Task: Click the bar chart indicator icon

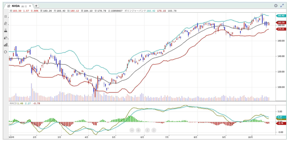Action: [6, 45]
